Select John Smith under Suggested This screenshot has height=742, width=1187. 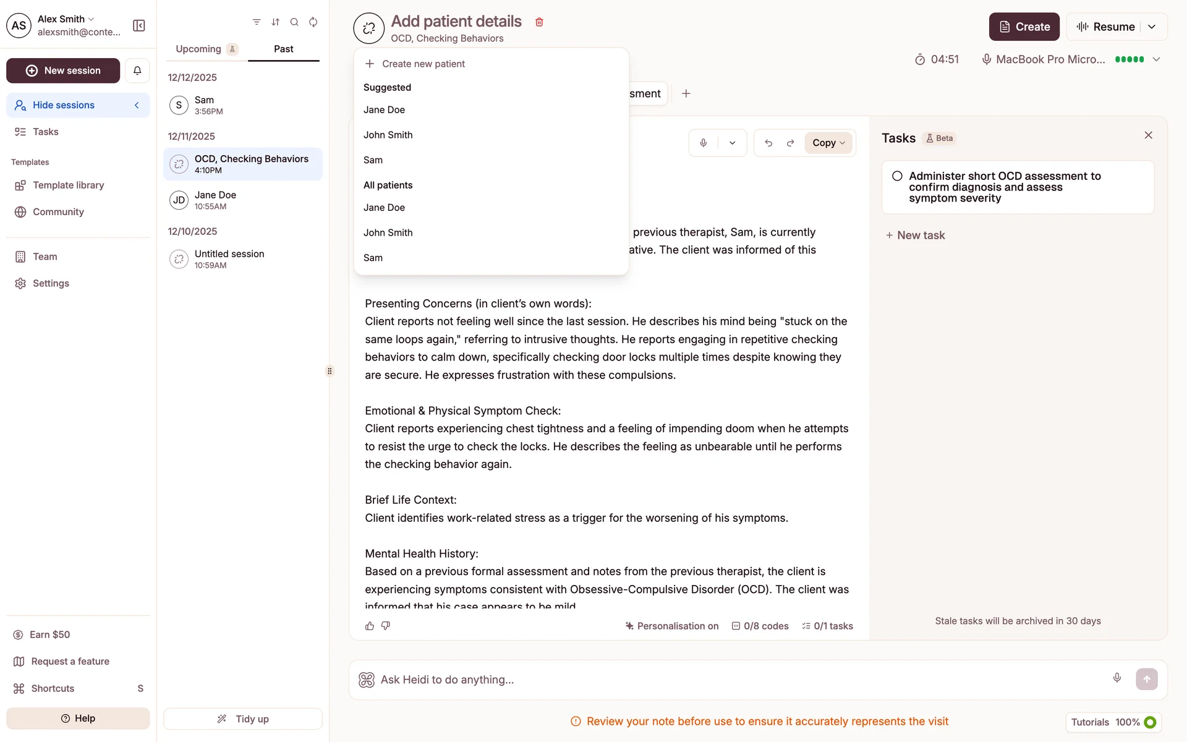[388, 135]
